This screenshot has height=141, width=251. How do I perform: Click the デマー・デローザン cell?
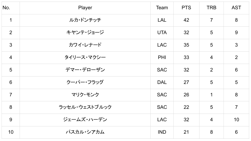click(x=85, y=70)
